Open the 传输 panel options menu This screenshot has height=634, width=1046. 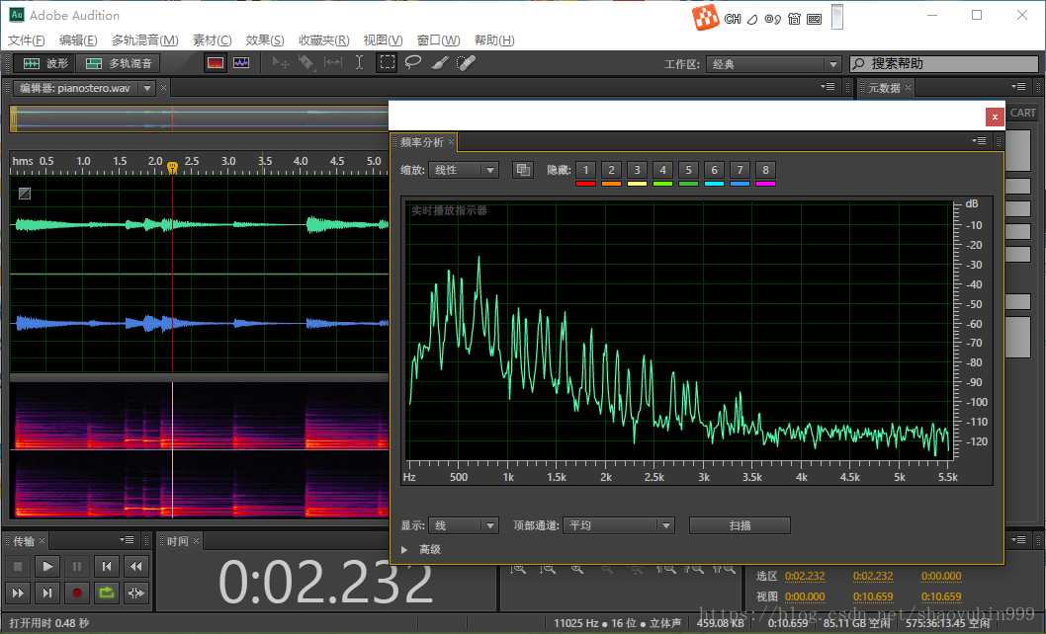(x=127, y=540)
